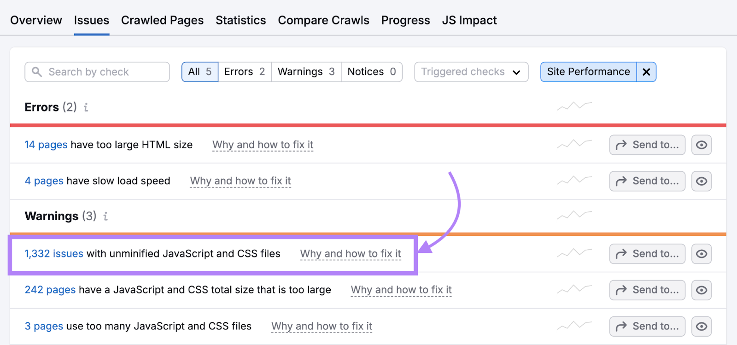Screen dimensions: 737x345
Task: Open the 1,332 issues link
Action: 54,254
